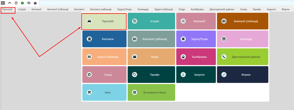
Task: Switch to Компанії in the menu bar
Action: [x=36, y=9]
